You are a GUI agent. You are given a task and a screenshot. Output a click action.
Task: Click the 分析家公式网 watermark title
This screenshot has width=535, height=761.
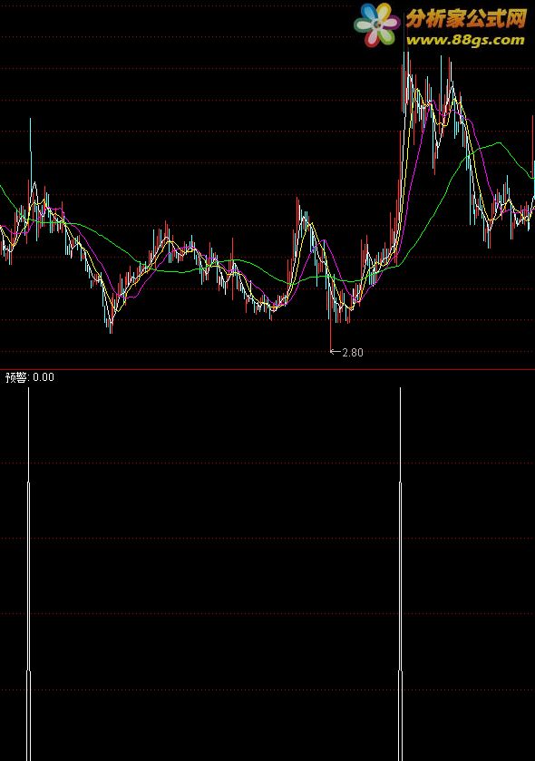(466, 19)
